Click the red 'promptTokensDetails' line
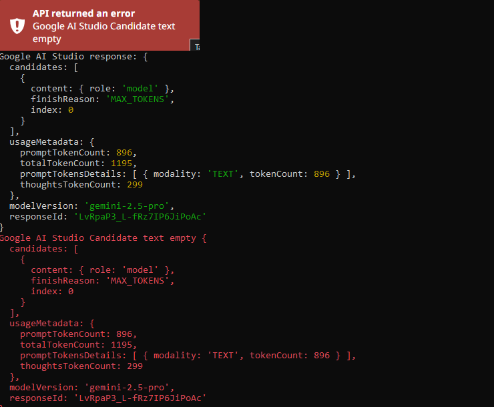This screenshot has height=407, width=494. click(188, 356)
